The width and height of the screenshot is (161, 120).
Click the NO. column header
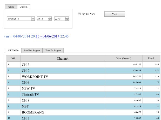[x=14, y=58]
